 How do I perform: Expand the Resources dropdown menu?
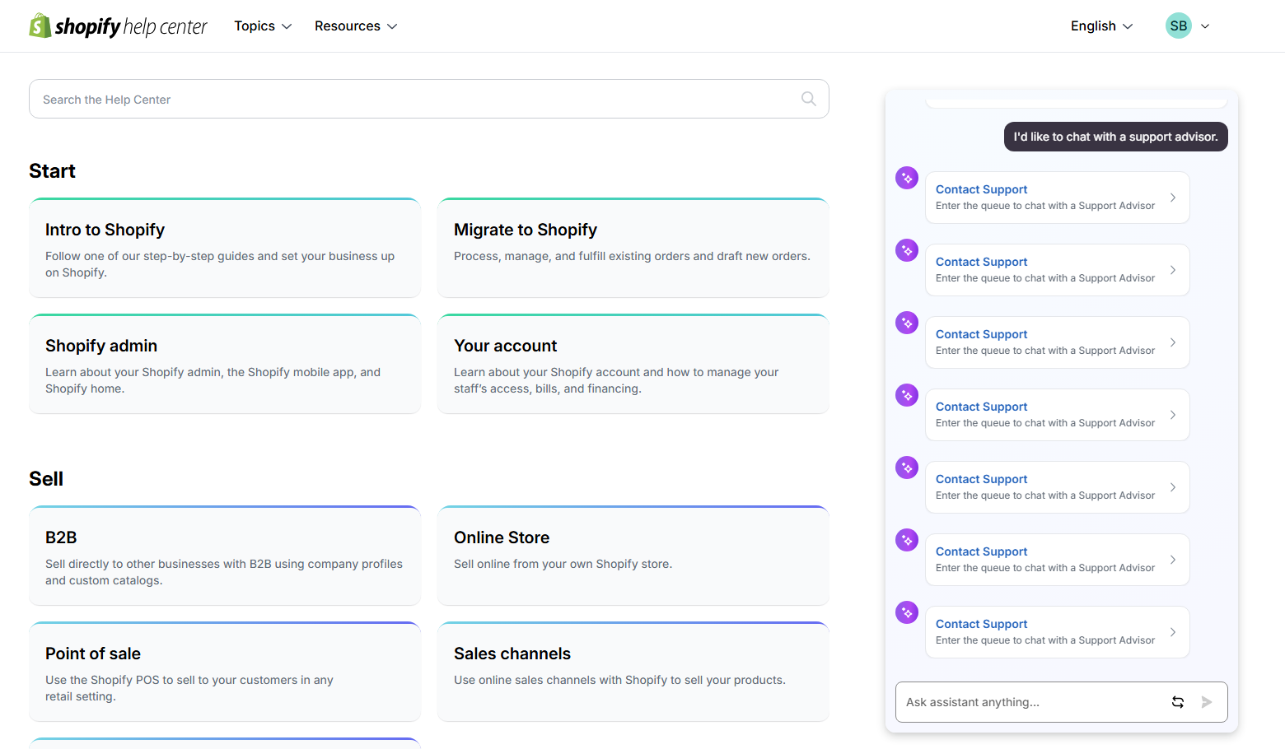pos(356,26)
